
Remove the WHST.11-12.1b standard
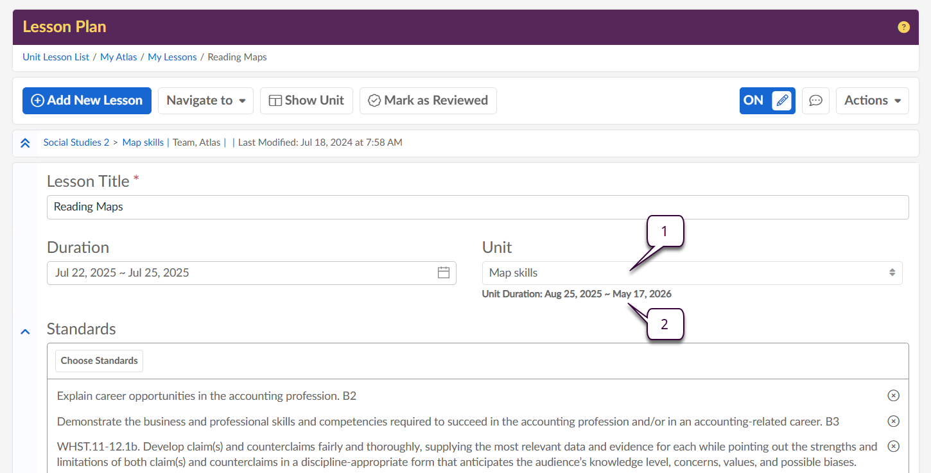tap(892, 446)
